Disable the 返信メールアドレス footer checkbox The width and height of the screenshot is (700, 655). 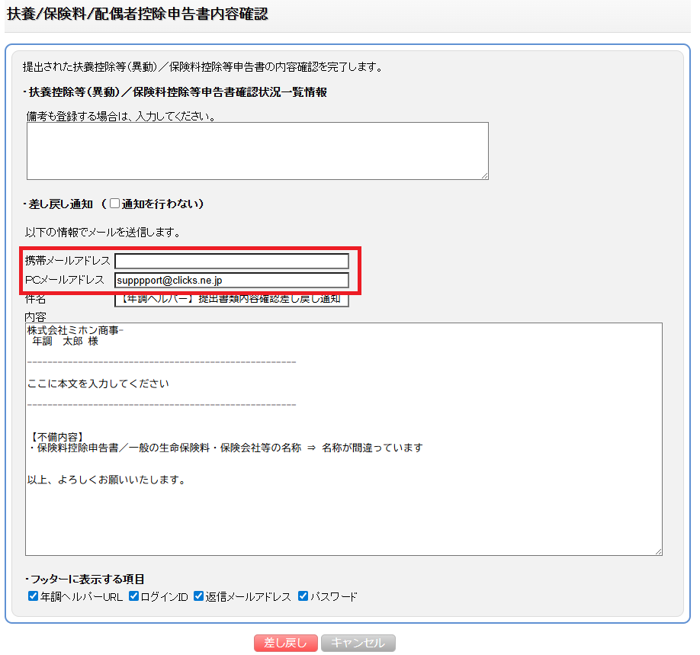pyautogui.click(x=198, y=596)
